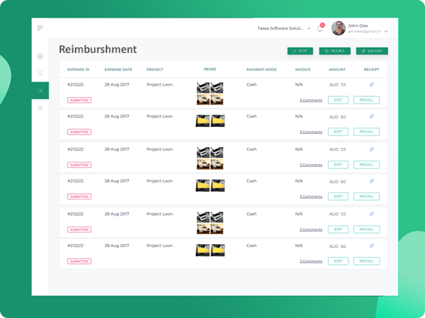Recall the first expense row
Screen dimensions: 425x318
point(366,100)
